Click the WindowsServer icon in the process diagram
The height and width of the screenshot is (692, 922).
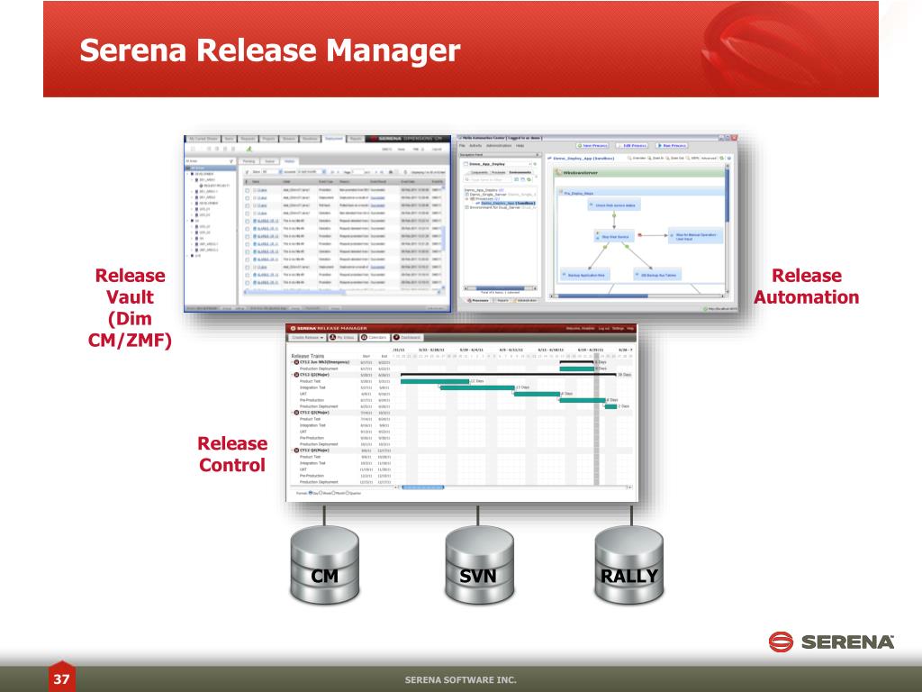[x=558, y=172]
